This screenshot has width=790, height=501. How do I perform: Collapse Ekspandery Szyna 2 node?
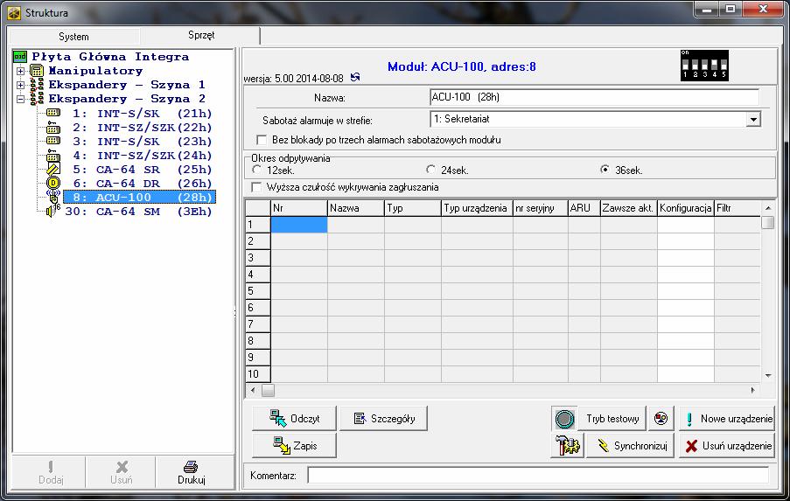(x=20, y=99)
